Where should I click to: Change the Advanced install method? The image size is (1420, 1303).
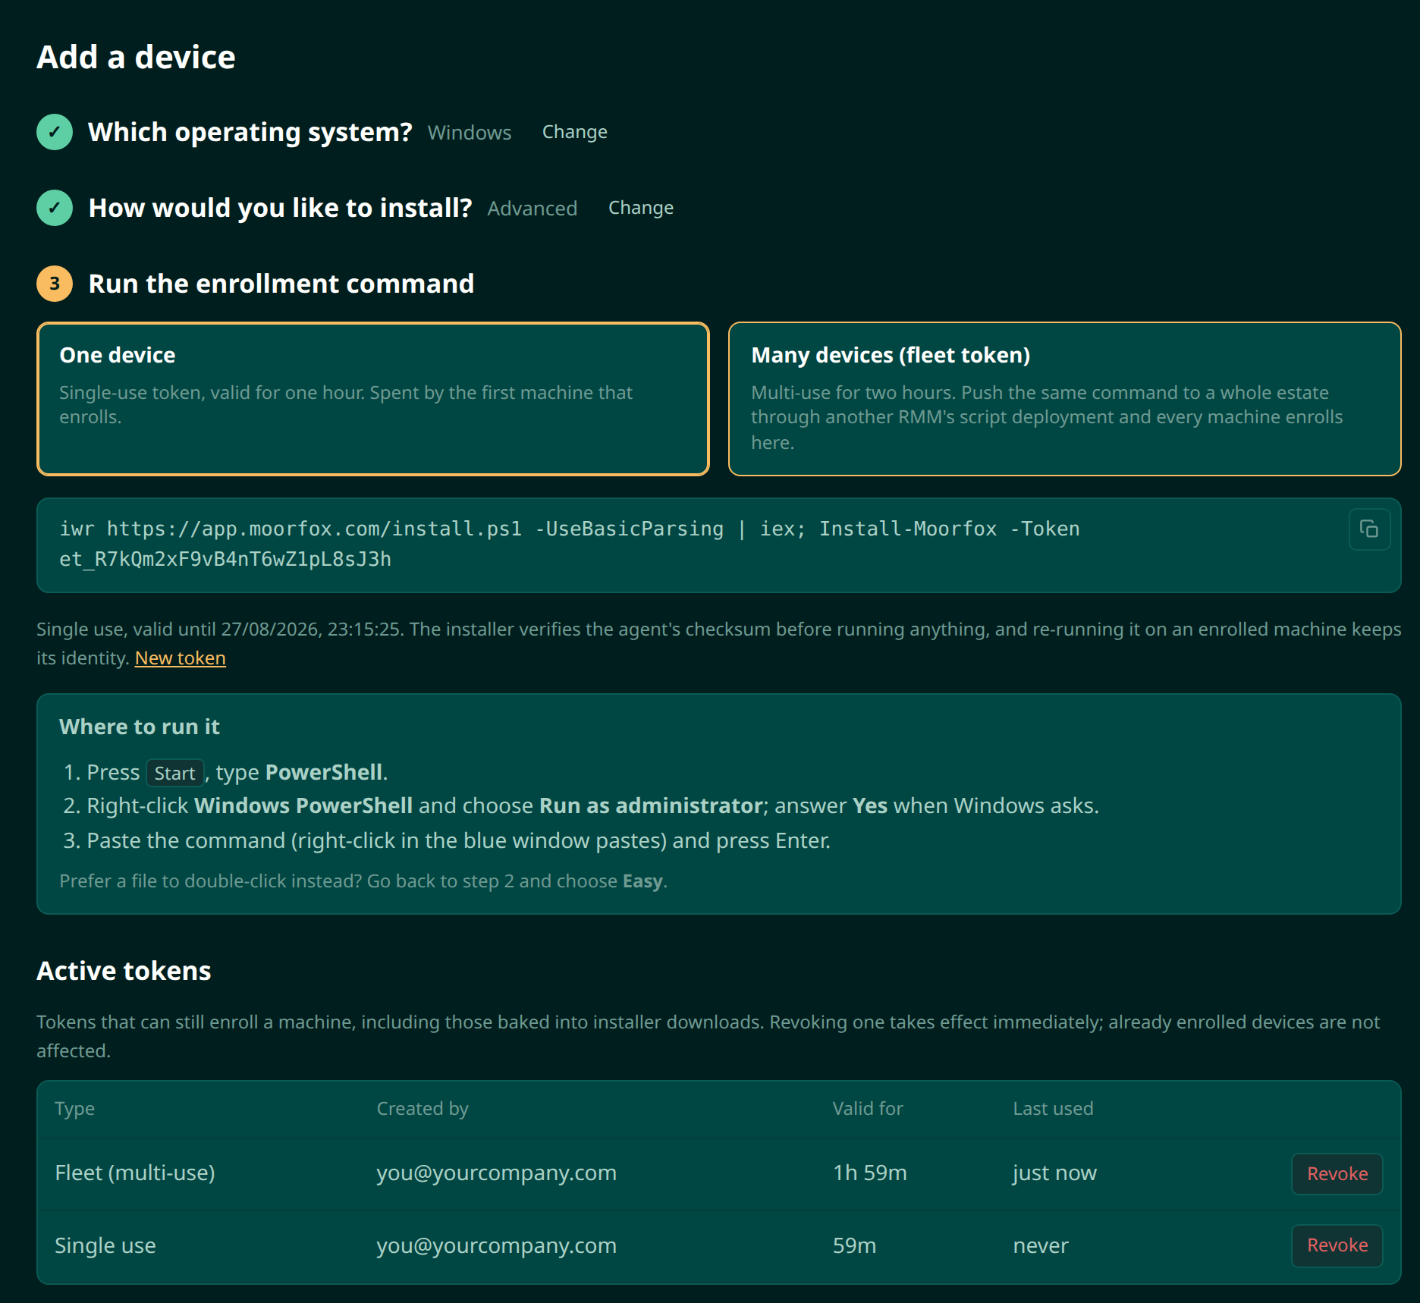pos(640,208)
